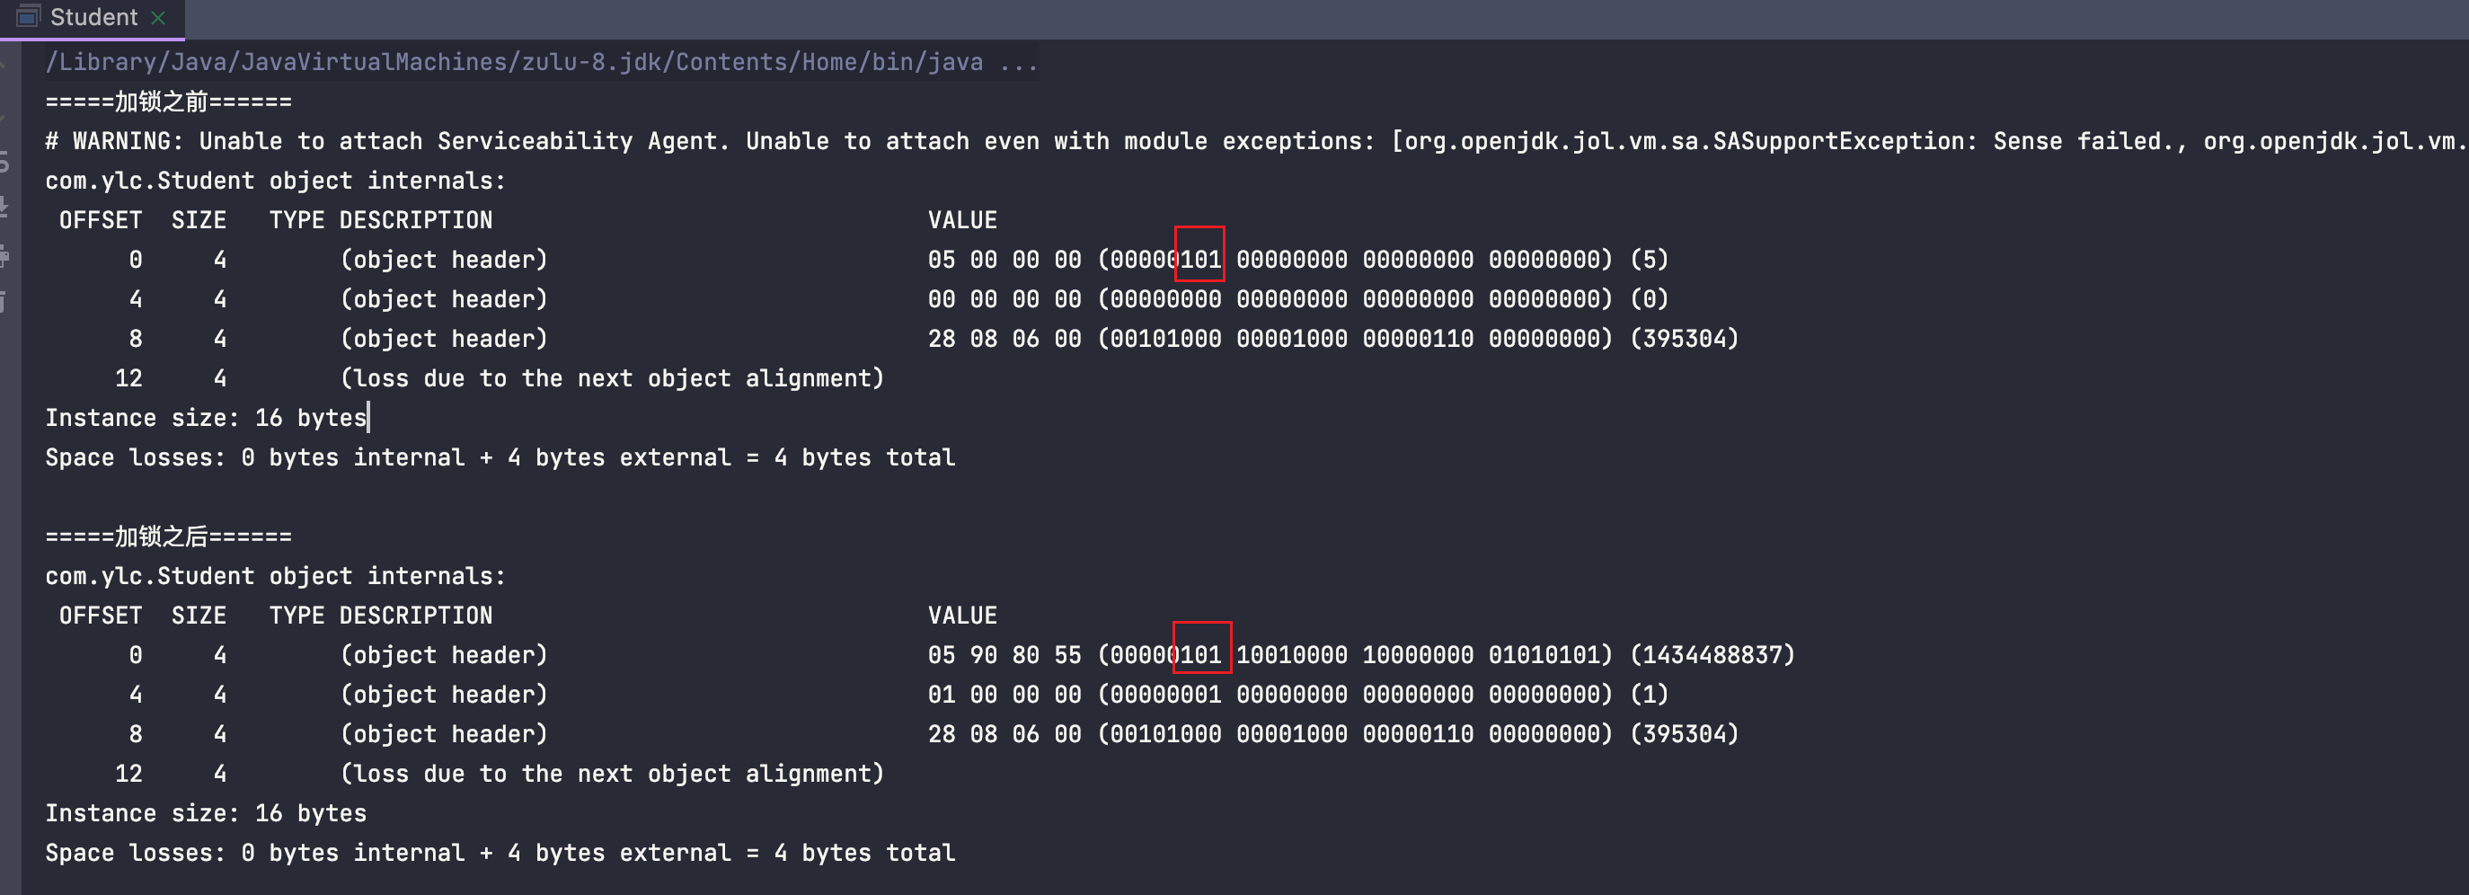2469x895 pixels.
Task: Click '(00000001' binary group in second table
Action: (1160, 695)
